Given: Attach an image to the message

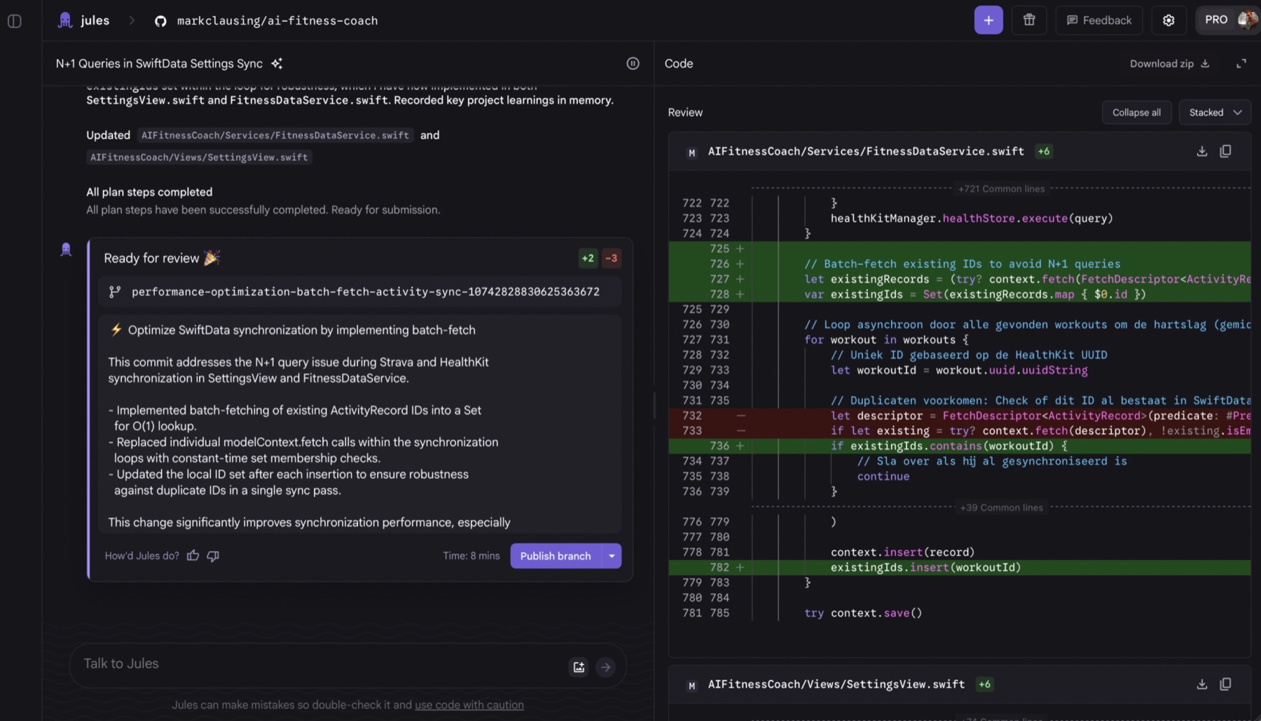Looking at the screenshot, I should pos(579,667).
